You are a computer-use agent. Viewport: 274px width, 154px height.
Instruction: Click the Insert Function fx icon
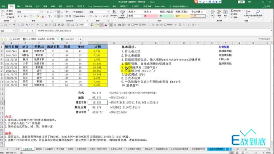pyautogui.click(x=32, y=31)
